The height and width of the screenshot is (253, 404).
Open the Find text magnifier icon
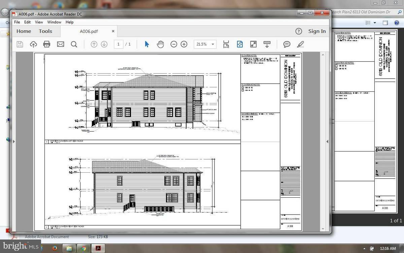74,44
